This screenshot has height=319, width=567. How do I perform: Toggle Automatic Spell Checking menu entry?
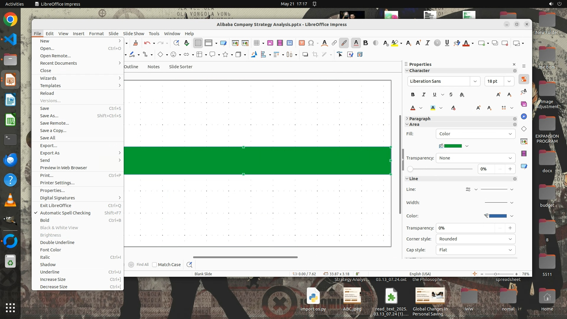coord(65,213)
